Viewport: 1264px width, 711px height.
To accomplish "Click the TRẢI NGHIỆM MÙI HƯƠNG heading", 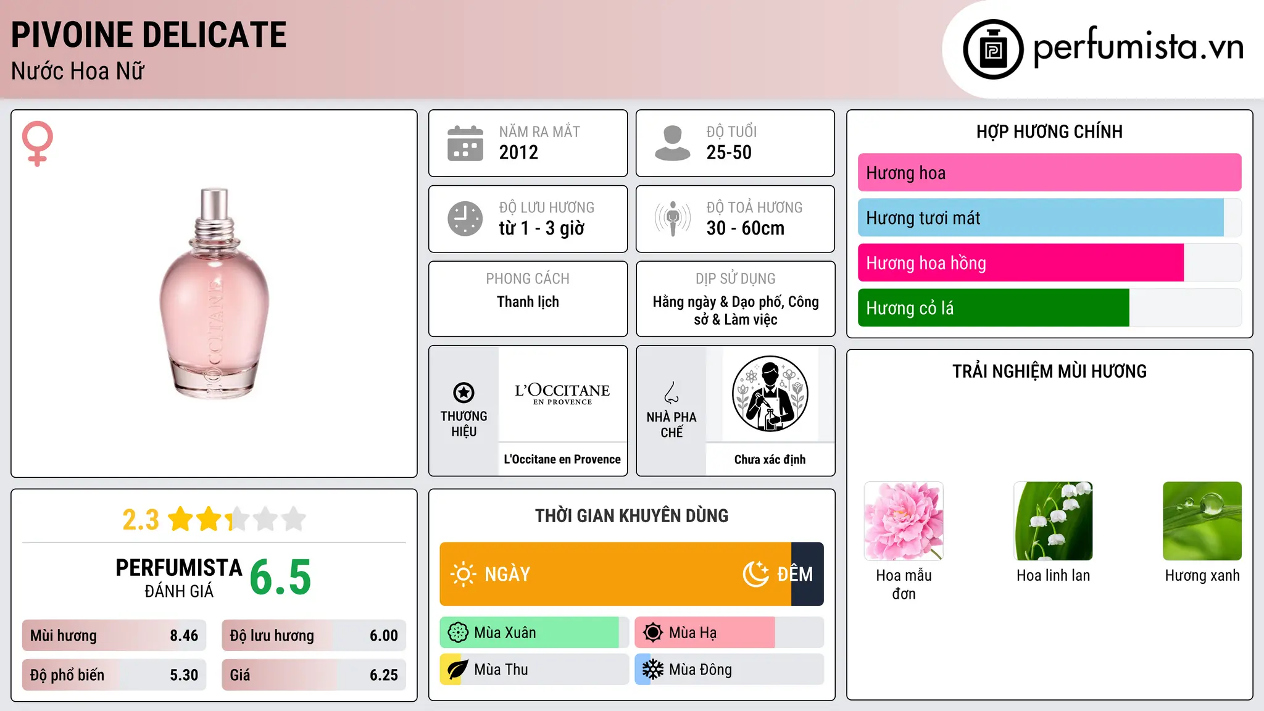I will point(1049,371).
